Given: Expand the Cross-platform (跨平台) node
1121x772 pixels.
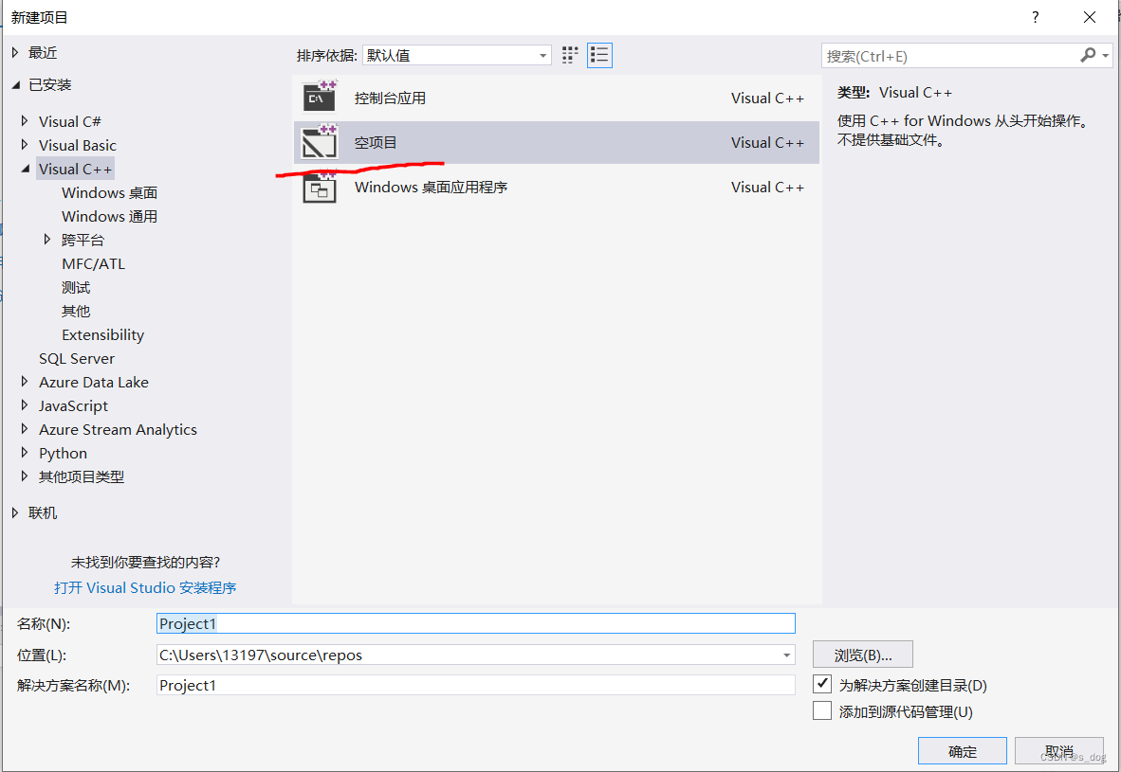Looking at the screenshot, I should 47,240.
